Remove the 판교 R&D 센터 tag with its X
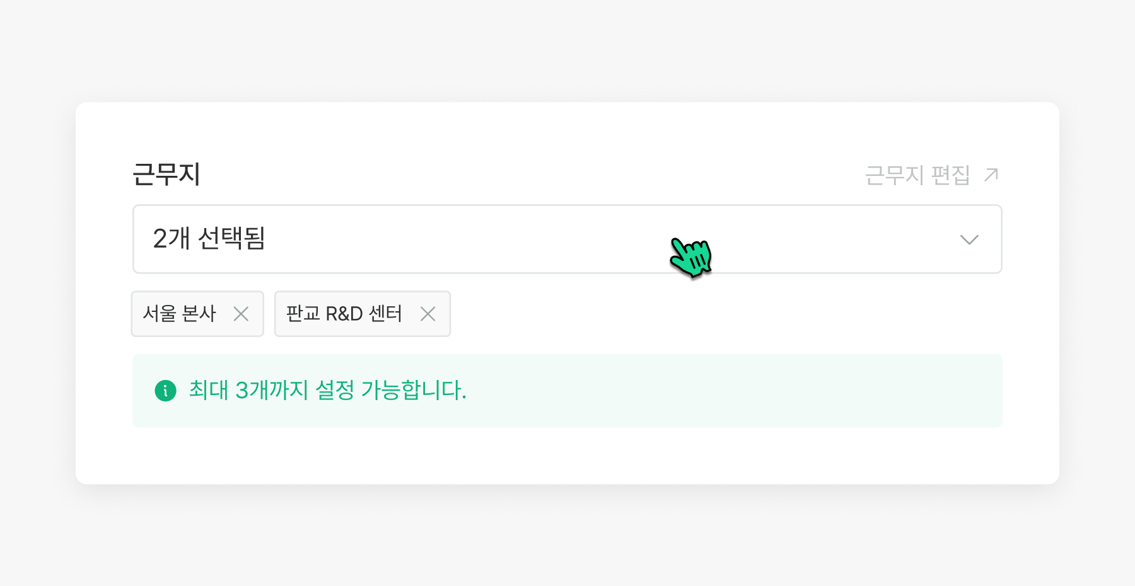1135x586 pixels. (x=428, y=314)
